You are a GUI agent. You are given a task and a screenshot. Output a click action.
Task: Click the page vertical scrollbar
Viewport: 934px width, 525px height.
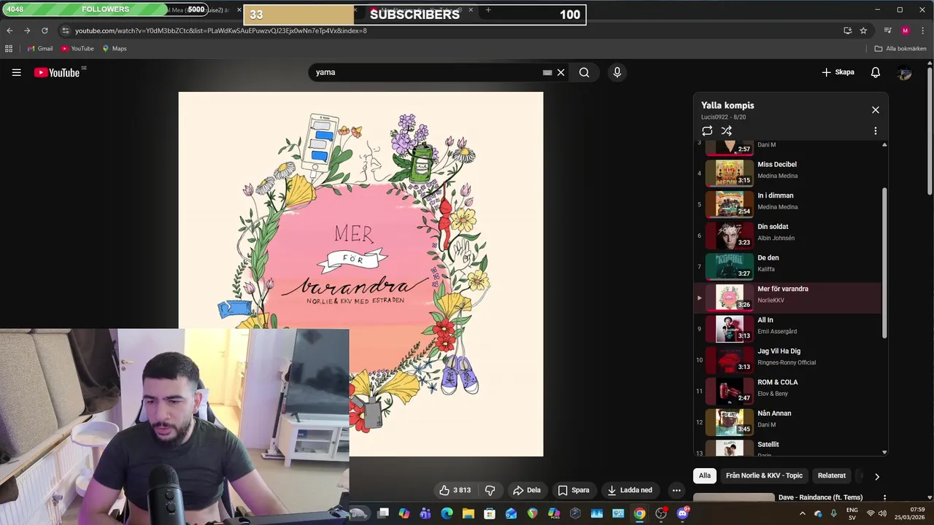pyautogui.click(x=930, y=131)
